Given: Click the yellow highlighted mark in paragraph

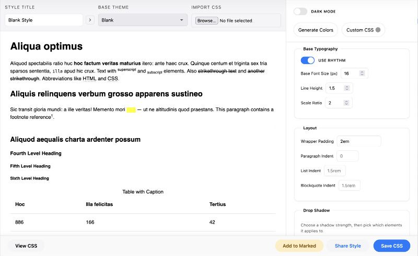Looking at the screenshot, I should tap(131, 109).
